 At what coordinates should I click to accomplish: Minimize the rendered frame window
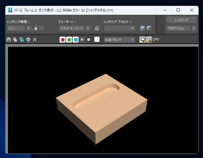[165, 10]
